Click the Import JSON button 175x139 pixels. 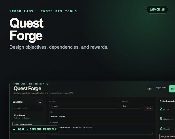(161, 88)
